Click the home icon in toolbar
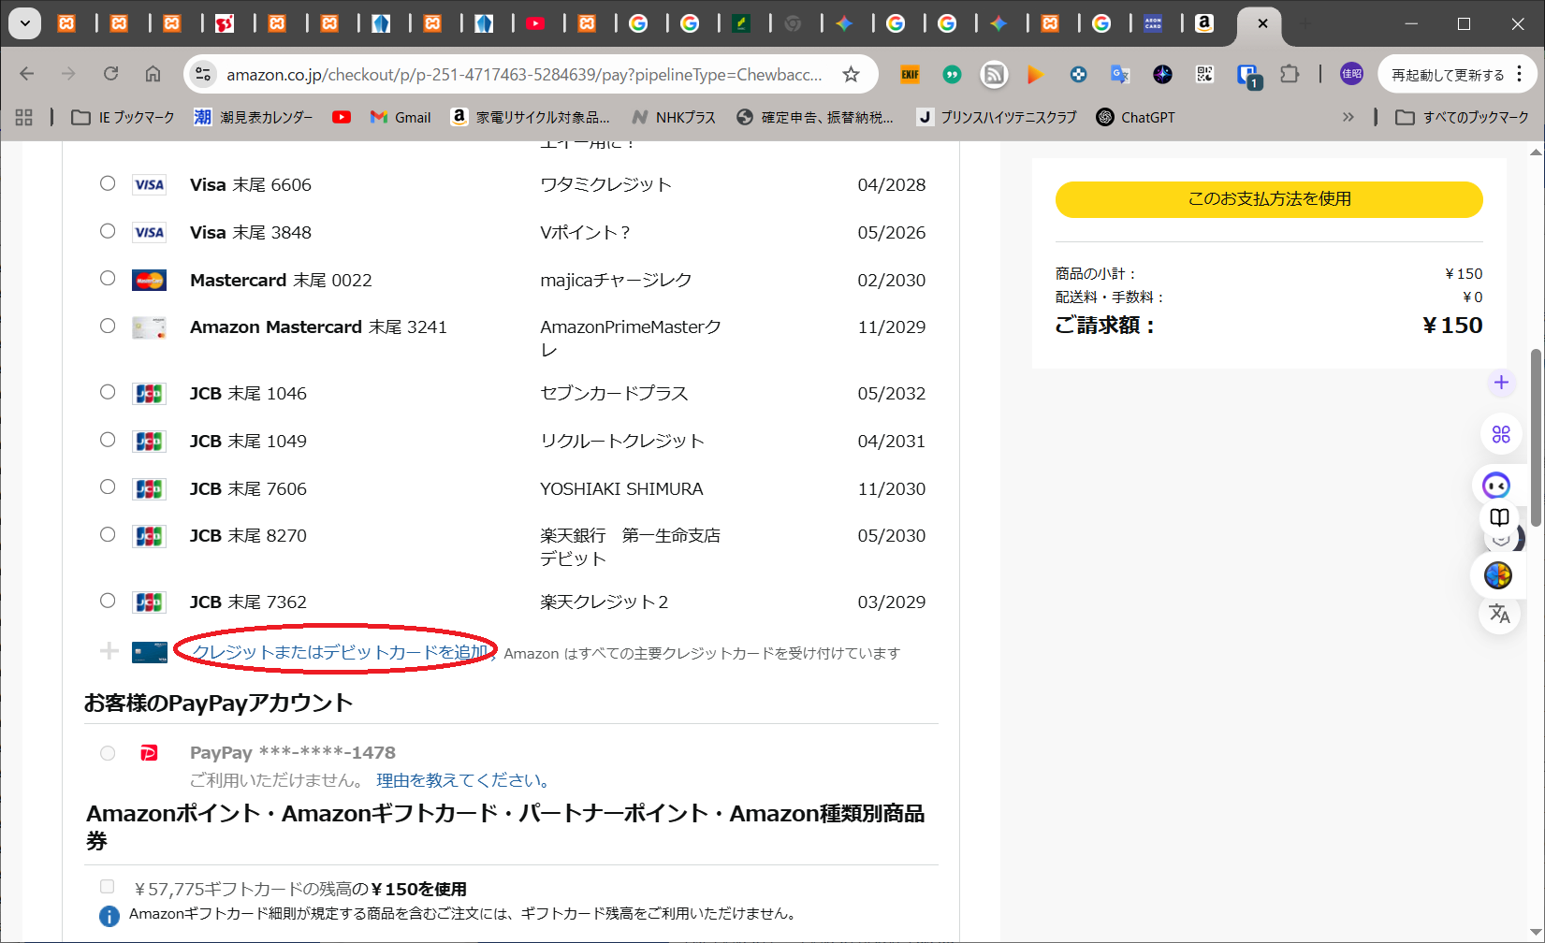Screen dimensions: 1545x943 click(x=153, y=74)
